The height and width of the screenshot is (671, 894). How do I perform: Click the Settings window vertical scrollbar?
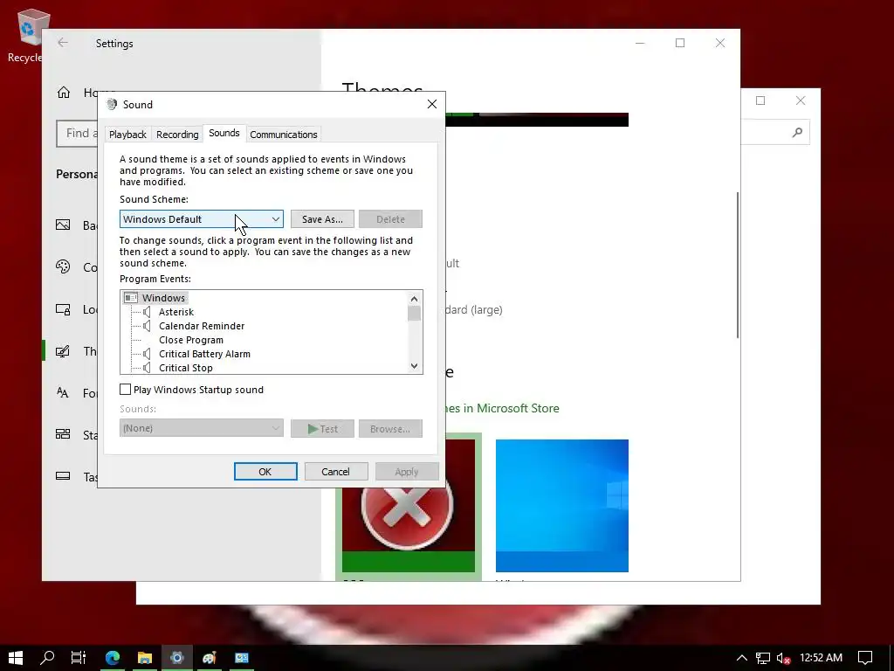click(x=738, y=265)
